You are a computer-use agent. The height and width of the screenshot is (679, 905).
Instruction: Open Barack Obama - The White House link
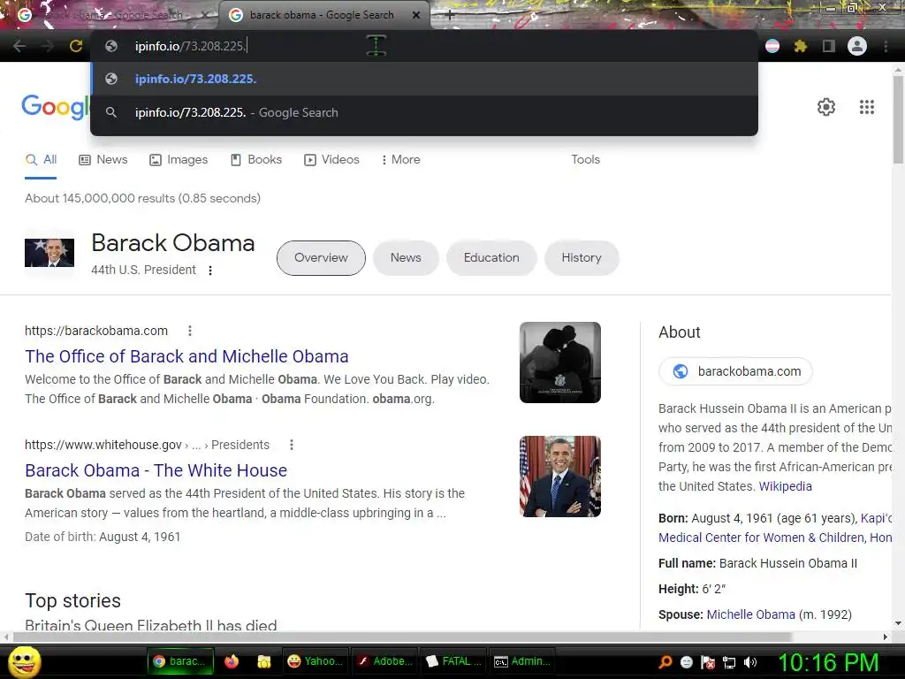pos(156,470)
